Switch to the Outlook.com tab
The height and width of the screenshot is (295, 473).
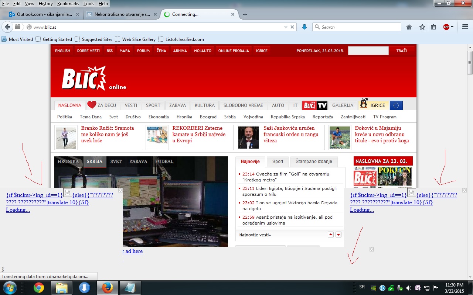tap(44, 14)
